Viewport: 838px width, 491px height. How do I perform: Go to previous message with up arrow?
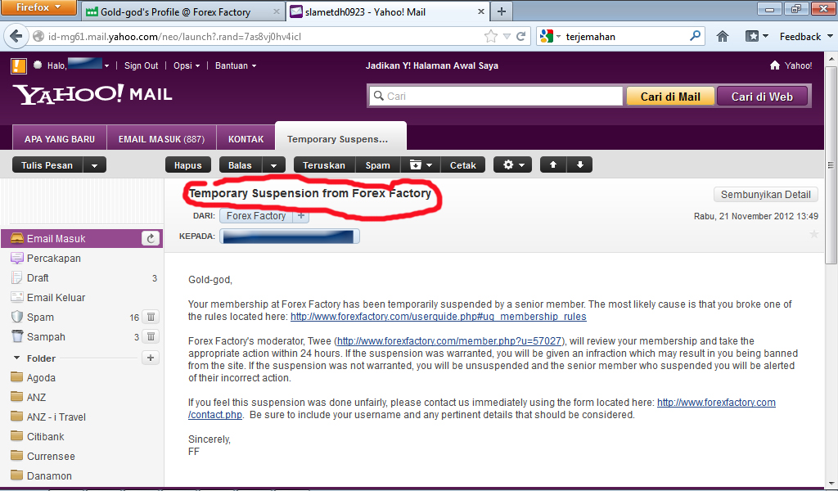click(553, 164)
